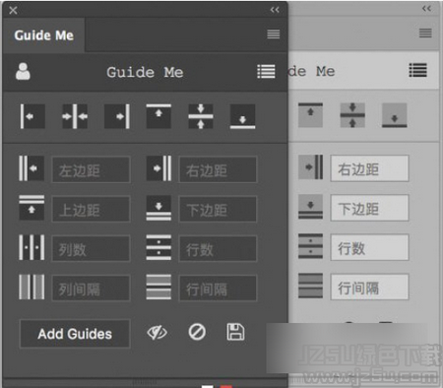Click the 行数 field in dark panel

coord(218,248)
